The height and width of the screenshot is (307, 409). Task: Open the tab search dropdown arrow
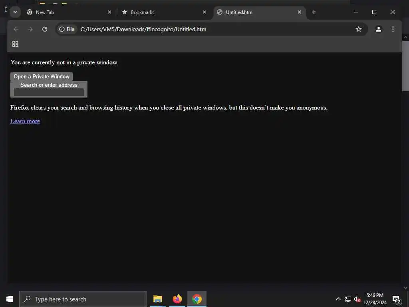[x=15, y=12]
